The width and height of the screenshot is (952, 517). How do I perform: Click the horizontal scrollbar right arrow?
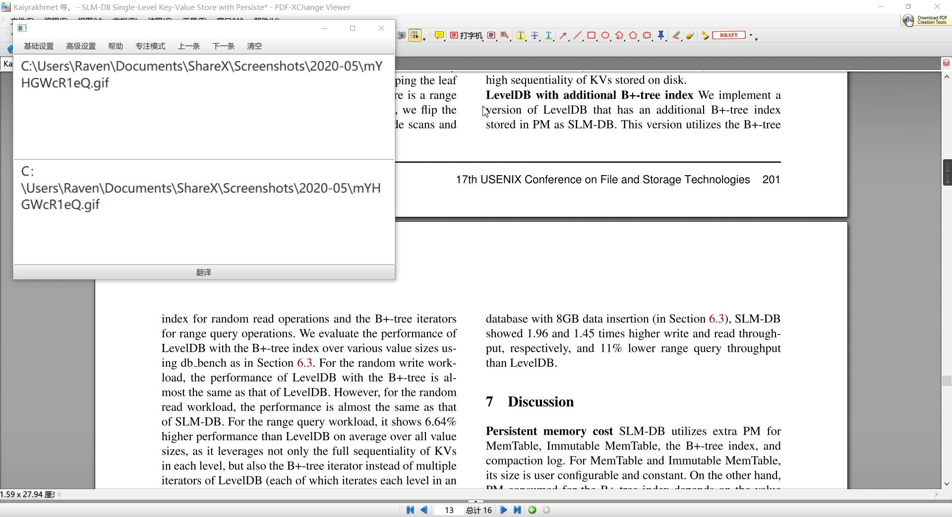pyautogui.click(x=936, y=494)
